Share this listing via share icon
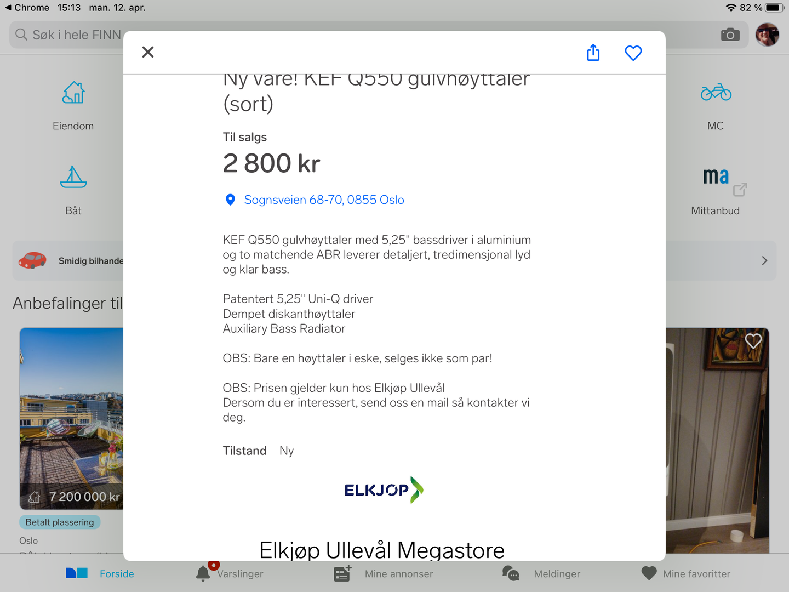This screenshot has width=789, height=592. [x=593, y=53]
